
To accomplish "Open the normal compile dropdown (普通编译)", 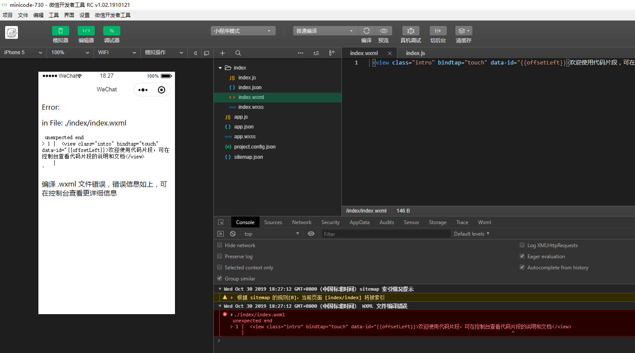I will (x=325, y=31).
